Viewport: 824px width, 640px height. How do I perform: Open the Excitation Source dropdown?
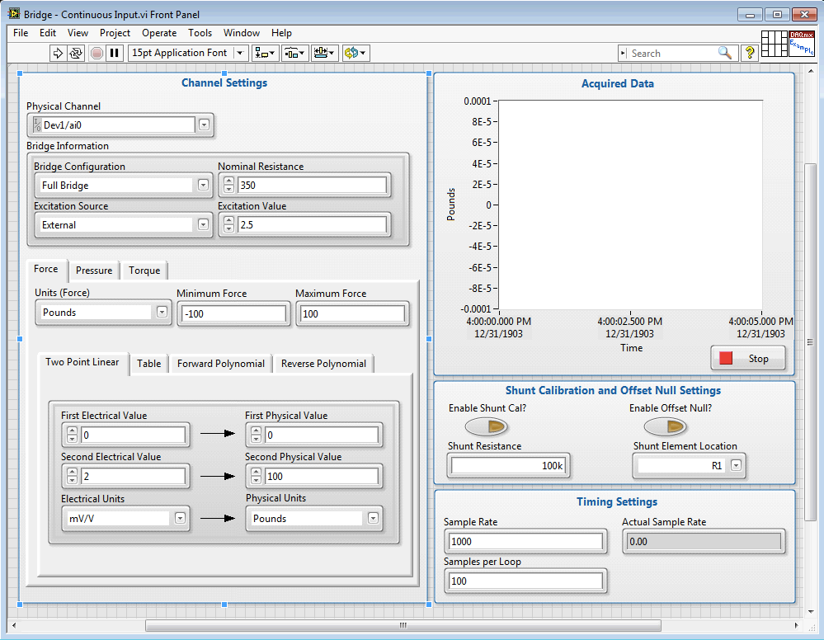pos(204,225)
